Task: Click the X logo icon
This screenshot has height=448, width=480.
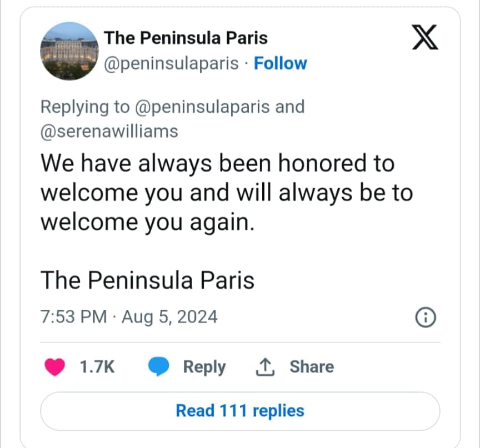Action: (425, 39)
